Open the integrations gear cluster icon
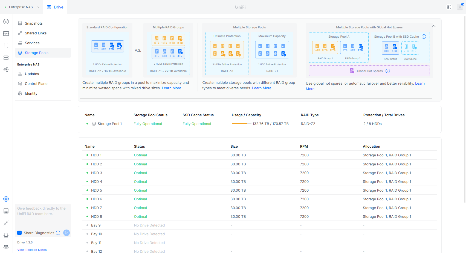 [6, 70]
